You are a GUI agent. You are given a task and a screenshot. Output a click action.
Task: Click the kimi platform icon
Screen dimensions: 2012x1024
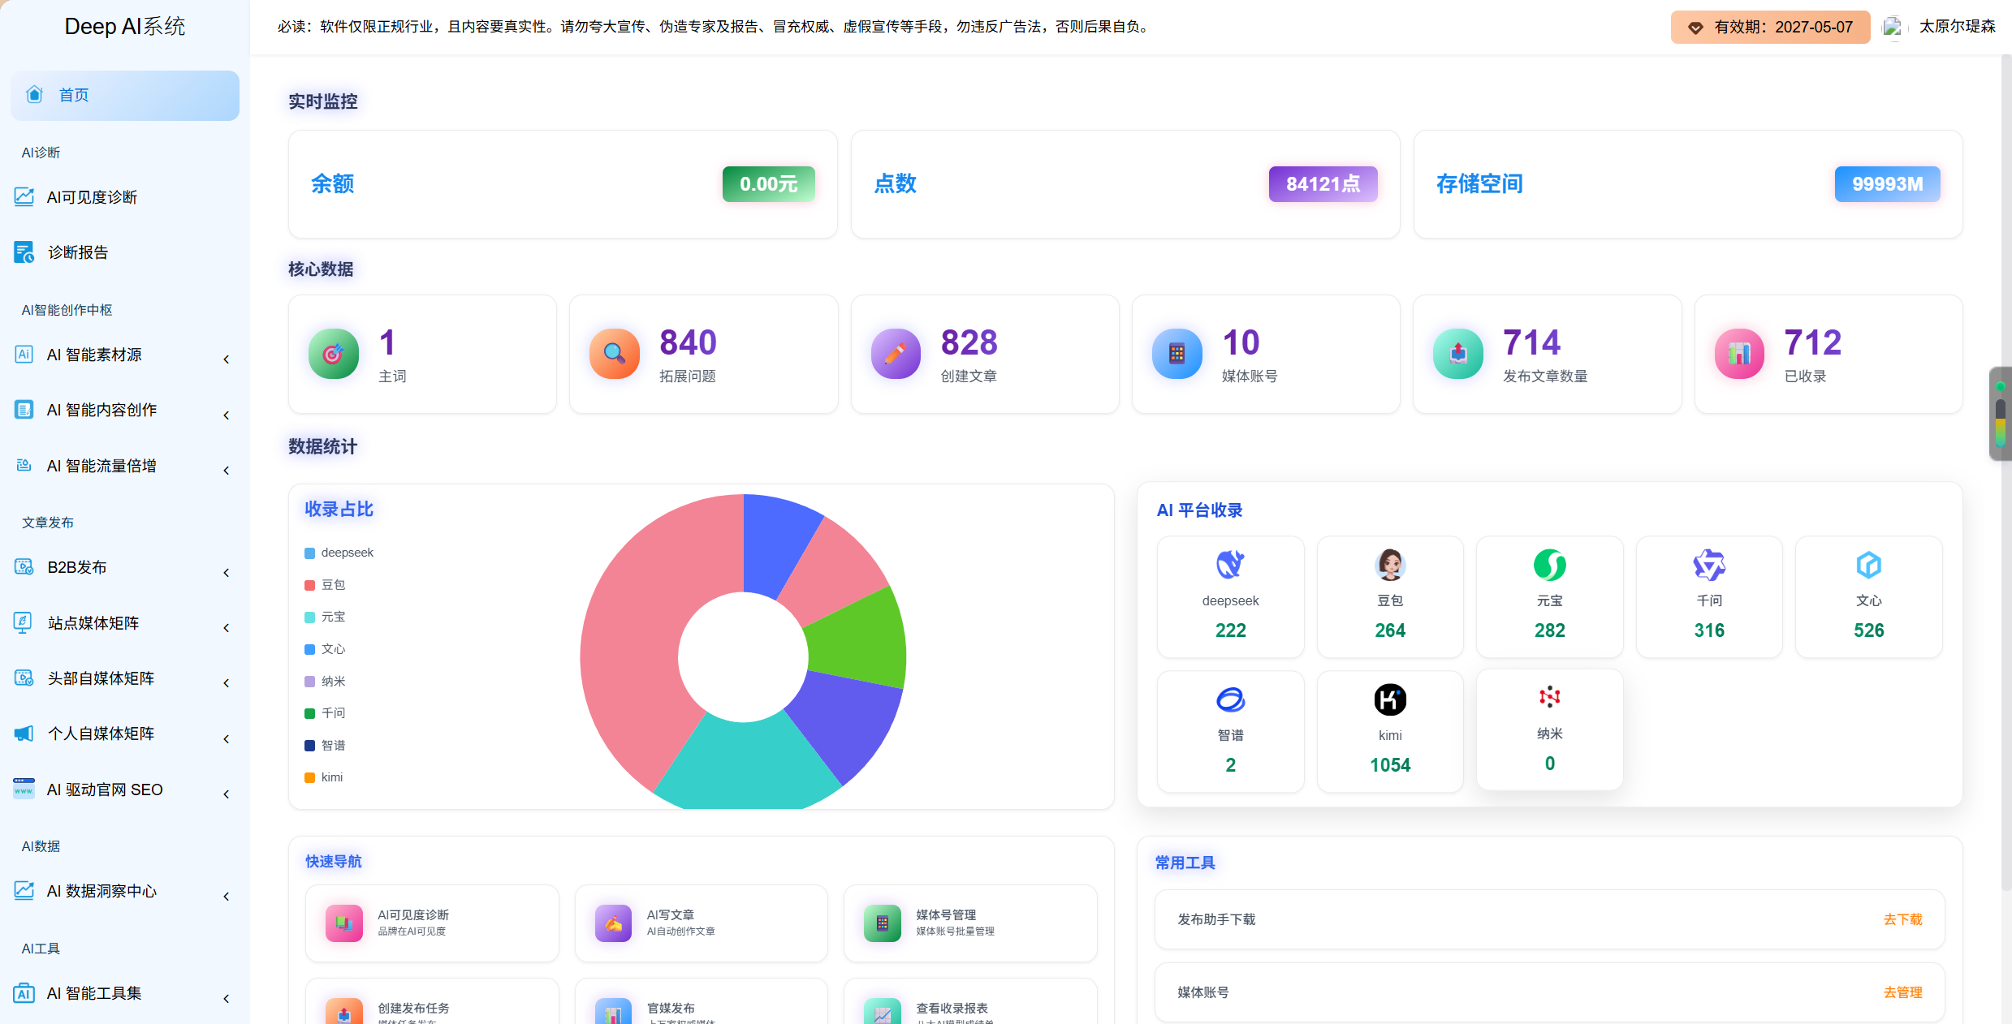pyautogui.click(x=1390, y=699)
